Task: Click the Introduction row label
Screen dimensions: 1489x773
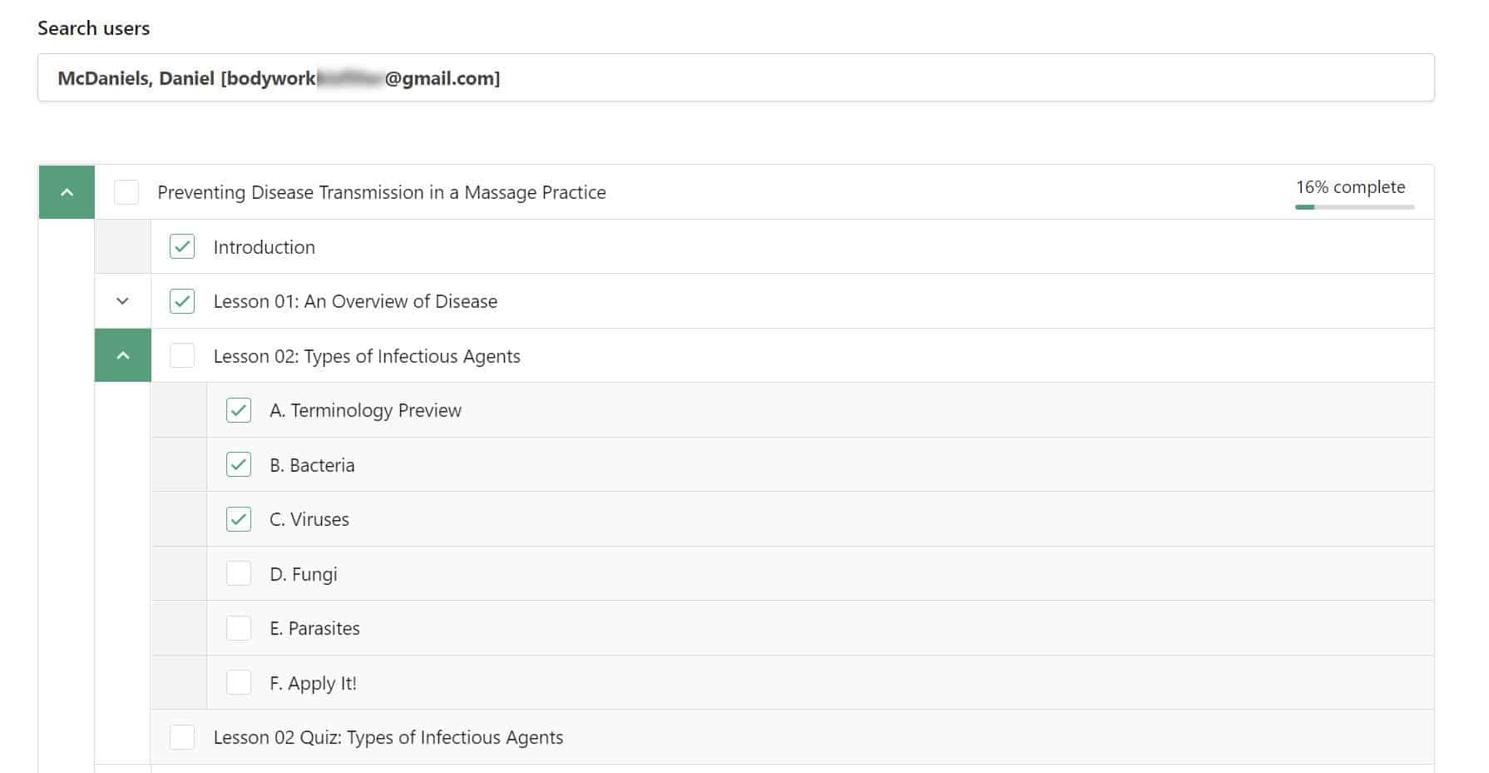Action: (x=264, y=247)
